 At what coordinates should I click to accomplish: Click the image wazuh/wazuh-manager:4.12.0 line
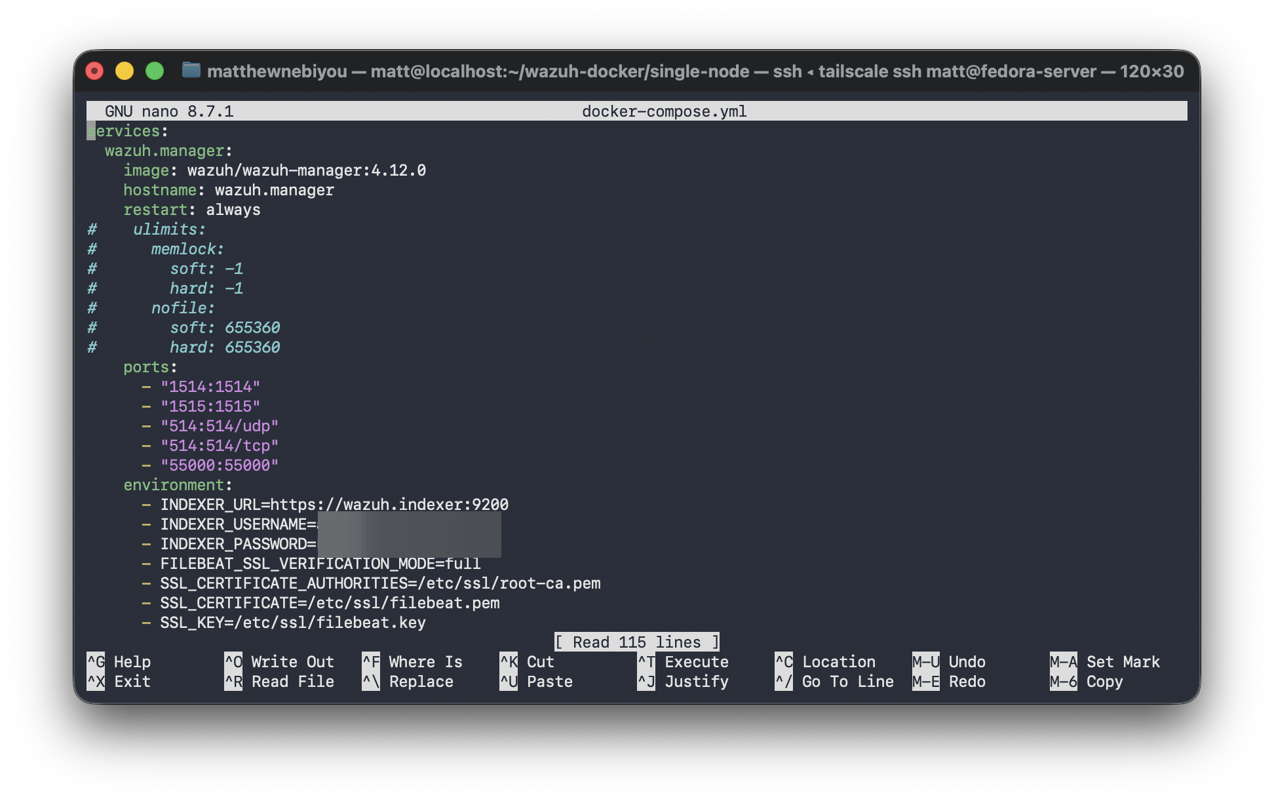275,170
